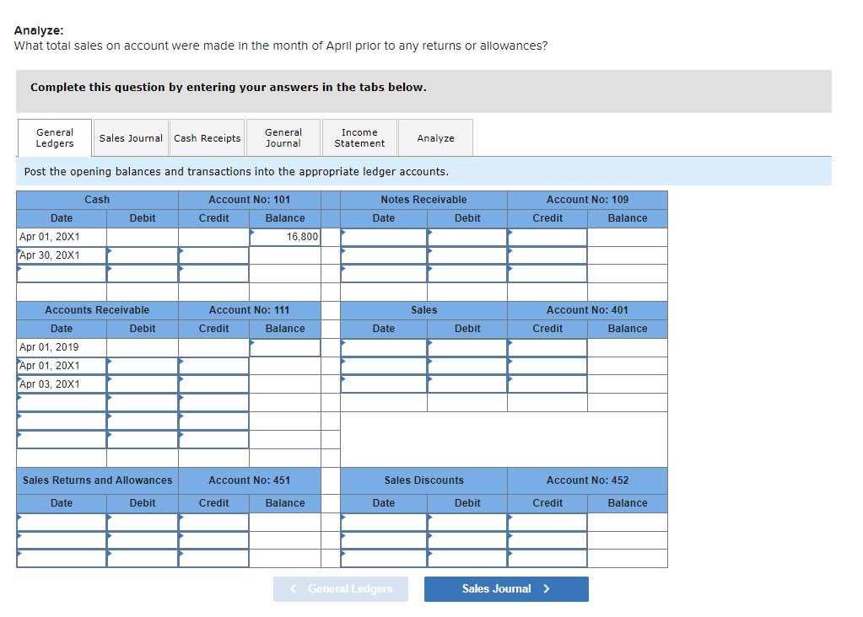Click the Account No: 101 header
863x617 pixels.
tap(250, 200)
